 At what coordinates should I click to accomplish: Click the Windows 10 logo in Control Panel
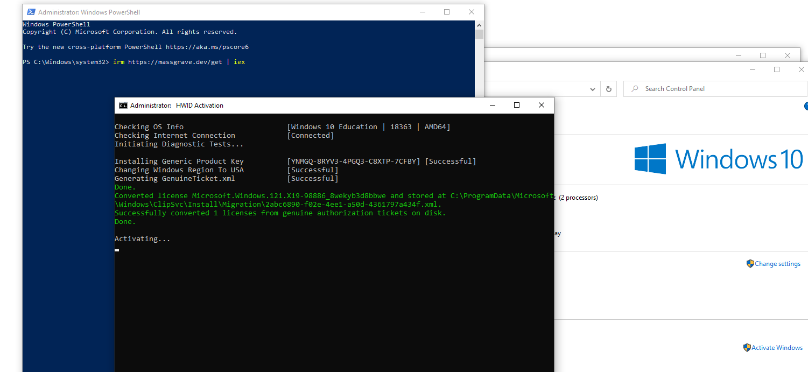coord(718,159)
